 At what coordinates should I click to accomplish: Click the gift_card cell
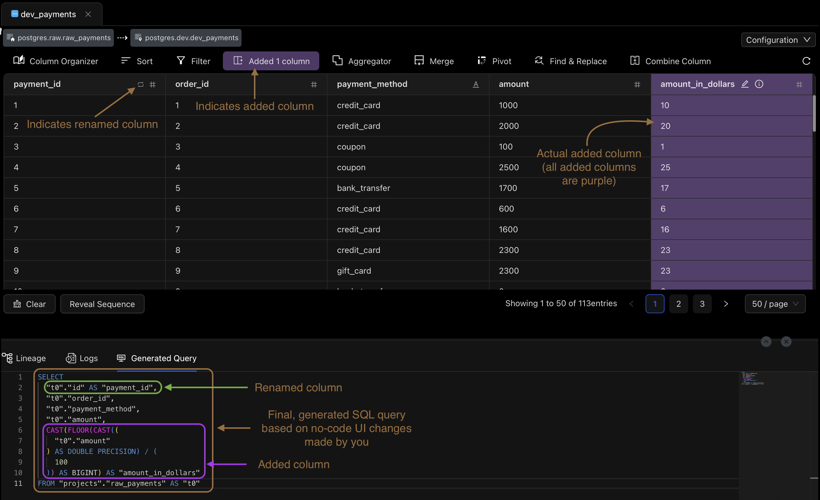(x=408, y=271)
